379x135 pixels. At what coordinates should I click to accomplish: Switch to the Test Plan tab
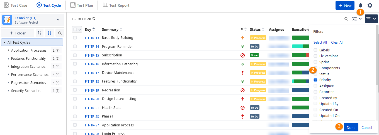(82, 5)
